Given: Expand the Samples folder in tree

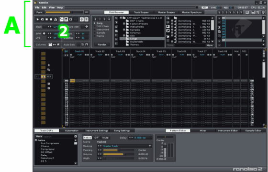Looking at the screenshot, I should [124, 30].
